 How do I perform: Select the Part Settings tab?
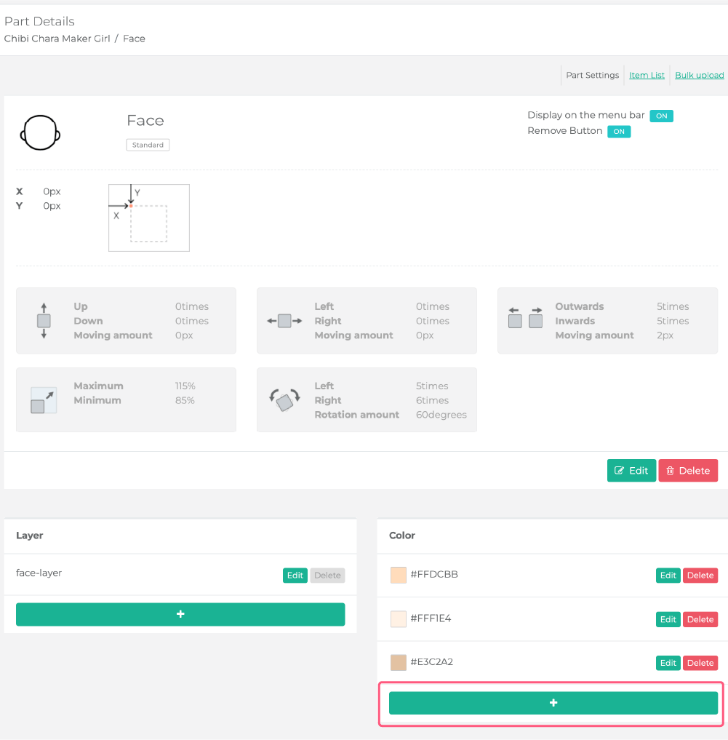pyautogui.click(x=592, y=75)
